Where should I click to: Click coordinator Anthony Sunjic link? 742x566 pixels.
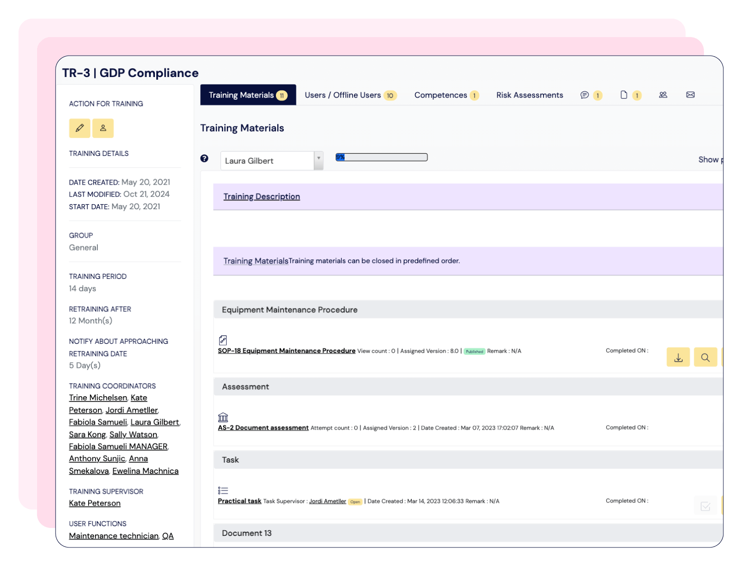click(97, 459)
